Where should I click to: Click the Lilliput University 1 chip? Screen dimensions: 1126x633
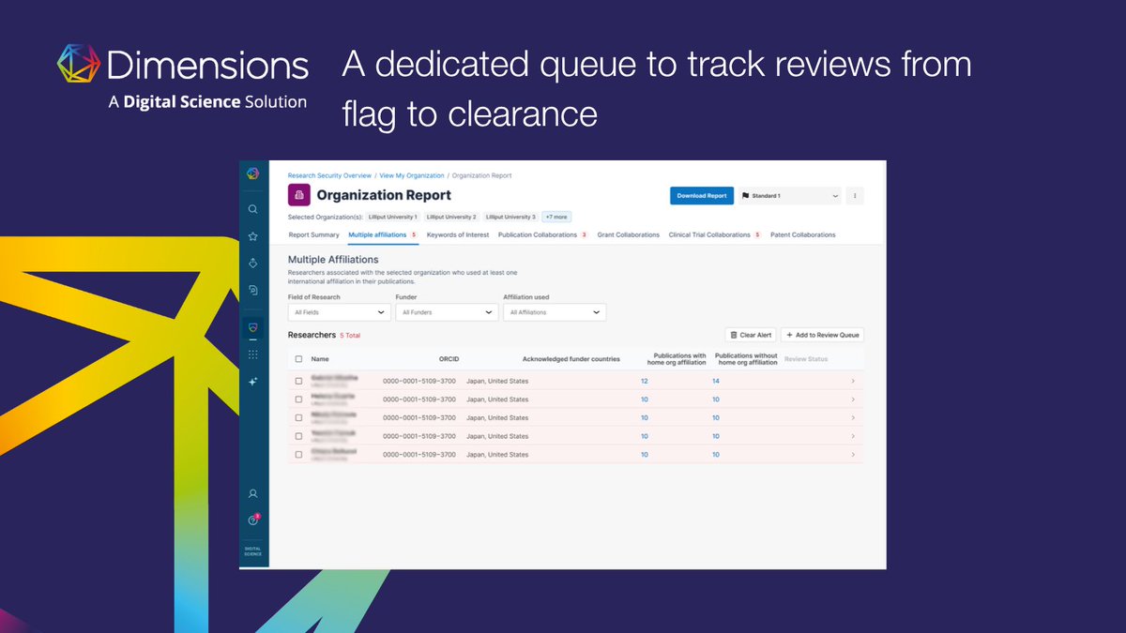tap(393, 217)
